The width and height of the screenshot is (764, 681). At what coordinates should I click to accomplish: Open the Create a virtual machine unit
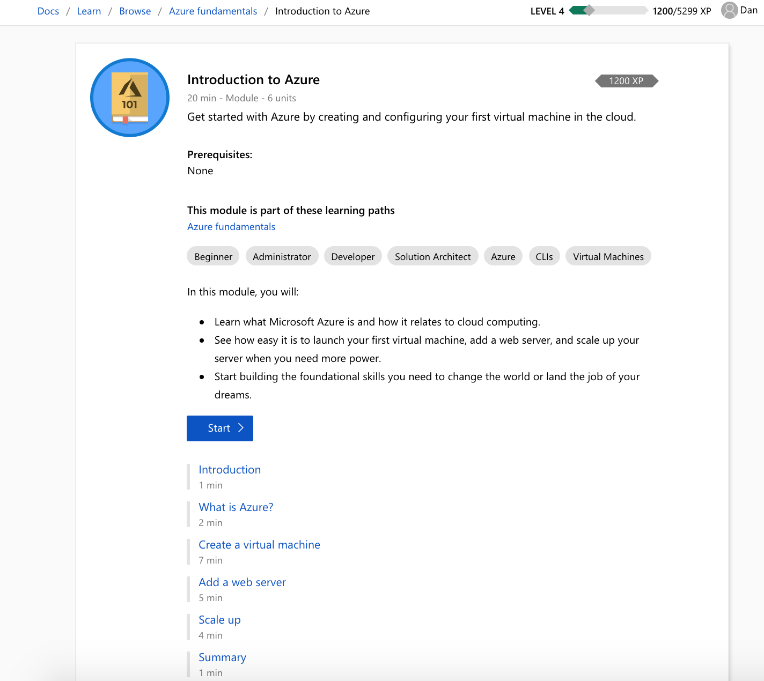point(259,544)
